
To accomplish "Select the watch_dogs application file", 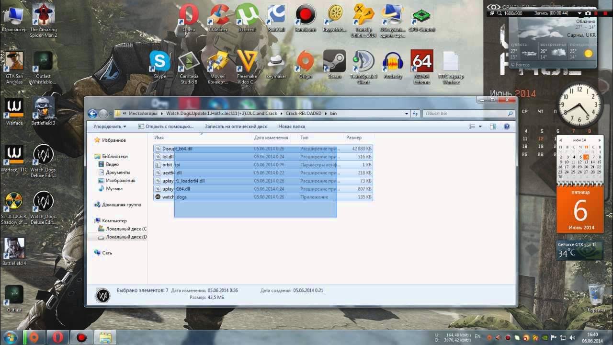I will click(262, 197).
